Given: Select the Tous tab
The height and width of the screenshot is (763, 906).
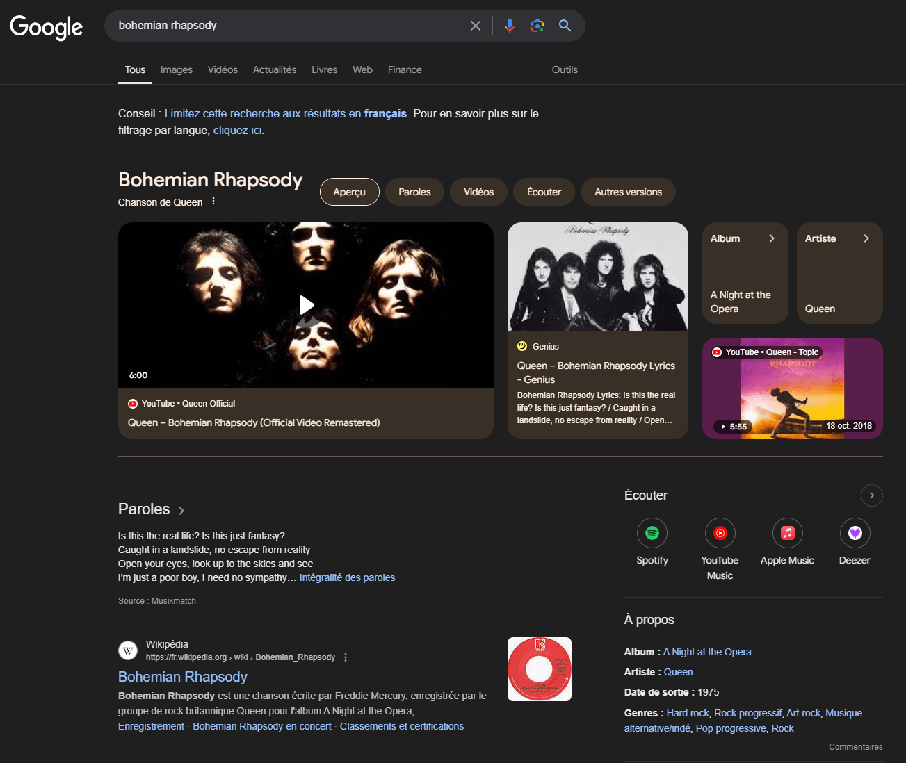Looking at the screenshot, I should [135, 69].
